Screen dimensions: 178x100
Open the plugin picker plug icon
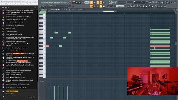pos(147,6)
